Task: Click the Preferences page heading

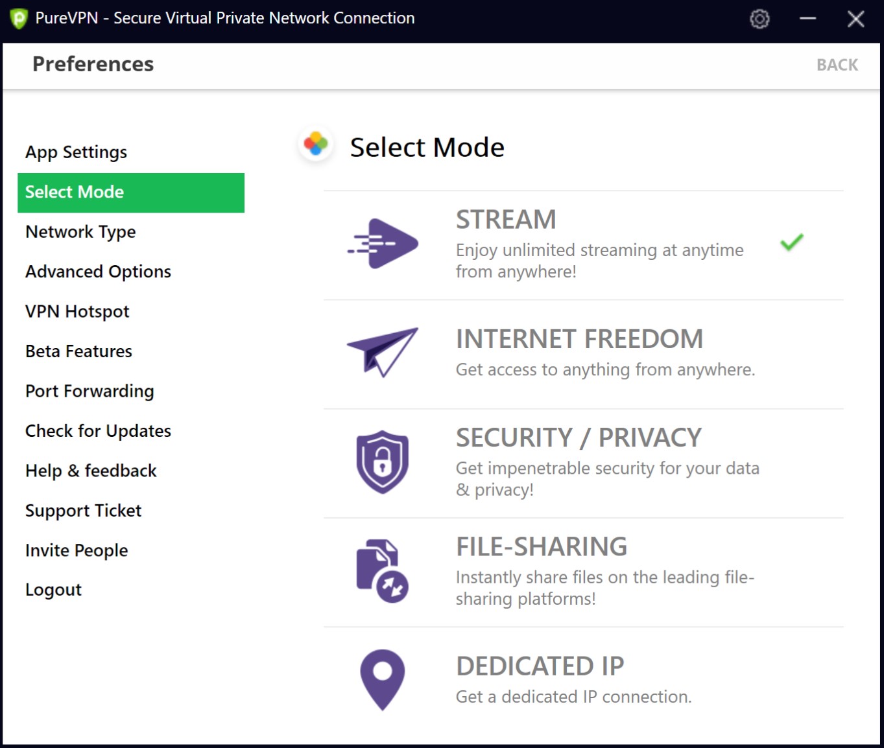Action: [x=93, y=64]
